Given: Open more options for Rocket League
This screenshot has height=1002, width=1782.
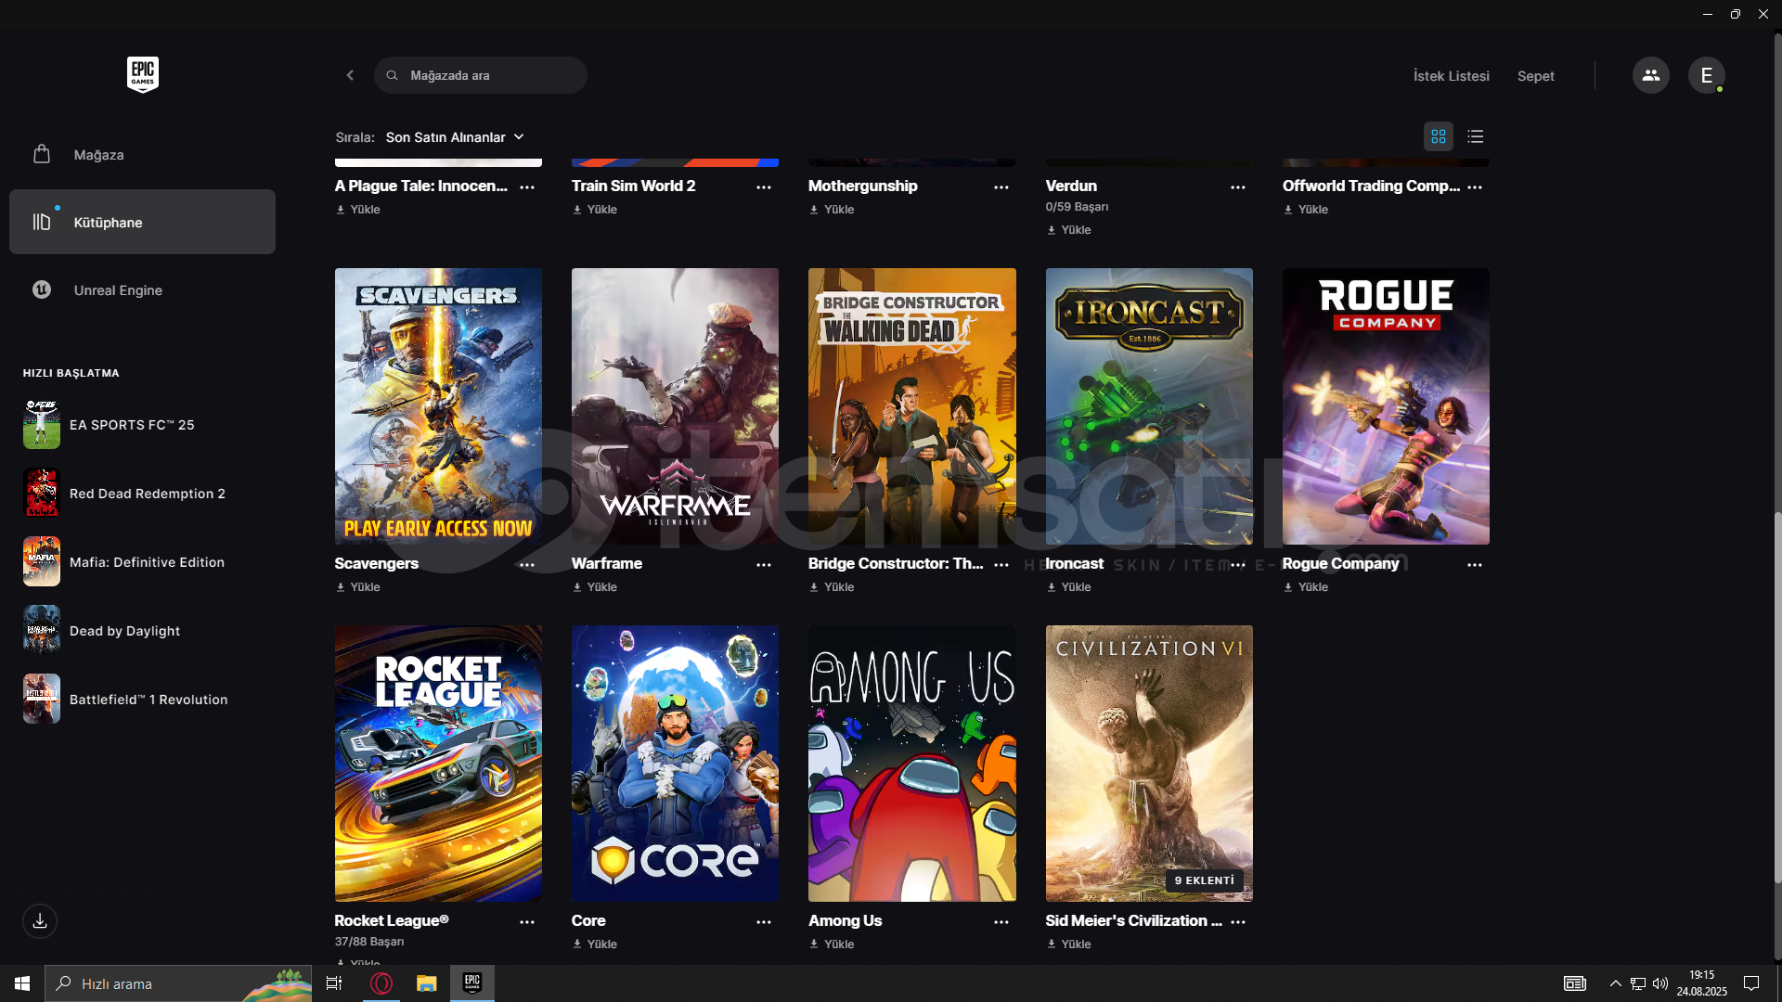Looking at the screenshot, I should 527,922.
